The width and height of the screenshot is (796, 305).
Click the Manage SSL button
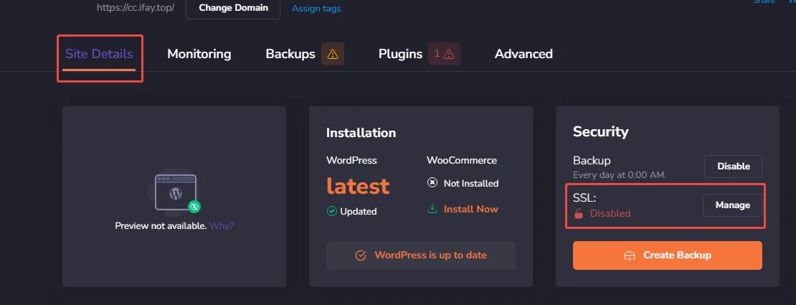point(733,205)
